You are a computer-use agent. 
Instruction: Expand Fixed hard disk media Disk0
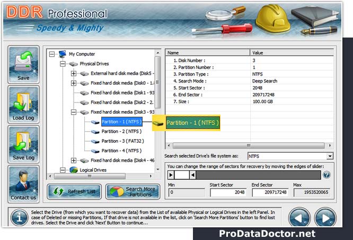(x=74, y=83)
